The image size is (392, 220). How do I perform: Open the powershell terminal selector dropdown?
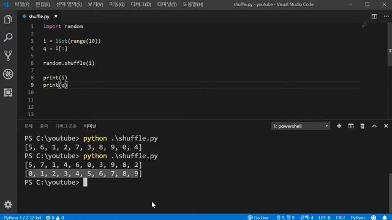pos(301,127)
